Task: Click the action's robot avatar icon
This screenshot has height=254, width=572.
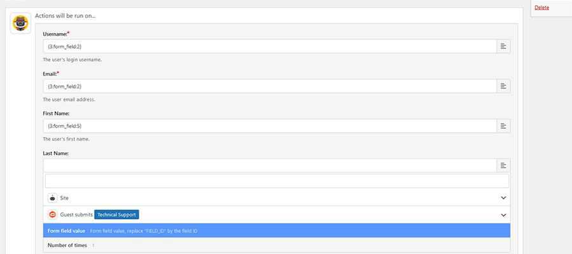Action: [21, 23]
